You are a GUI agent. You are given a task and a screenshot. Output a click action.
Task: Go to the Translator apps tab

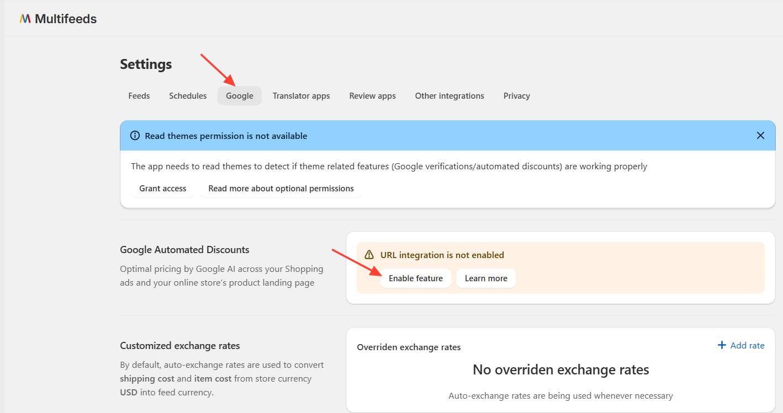(301, 96)
